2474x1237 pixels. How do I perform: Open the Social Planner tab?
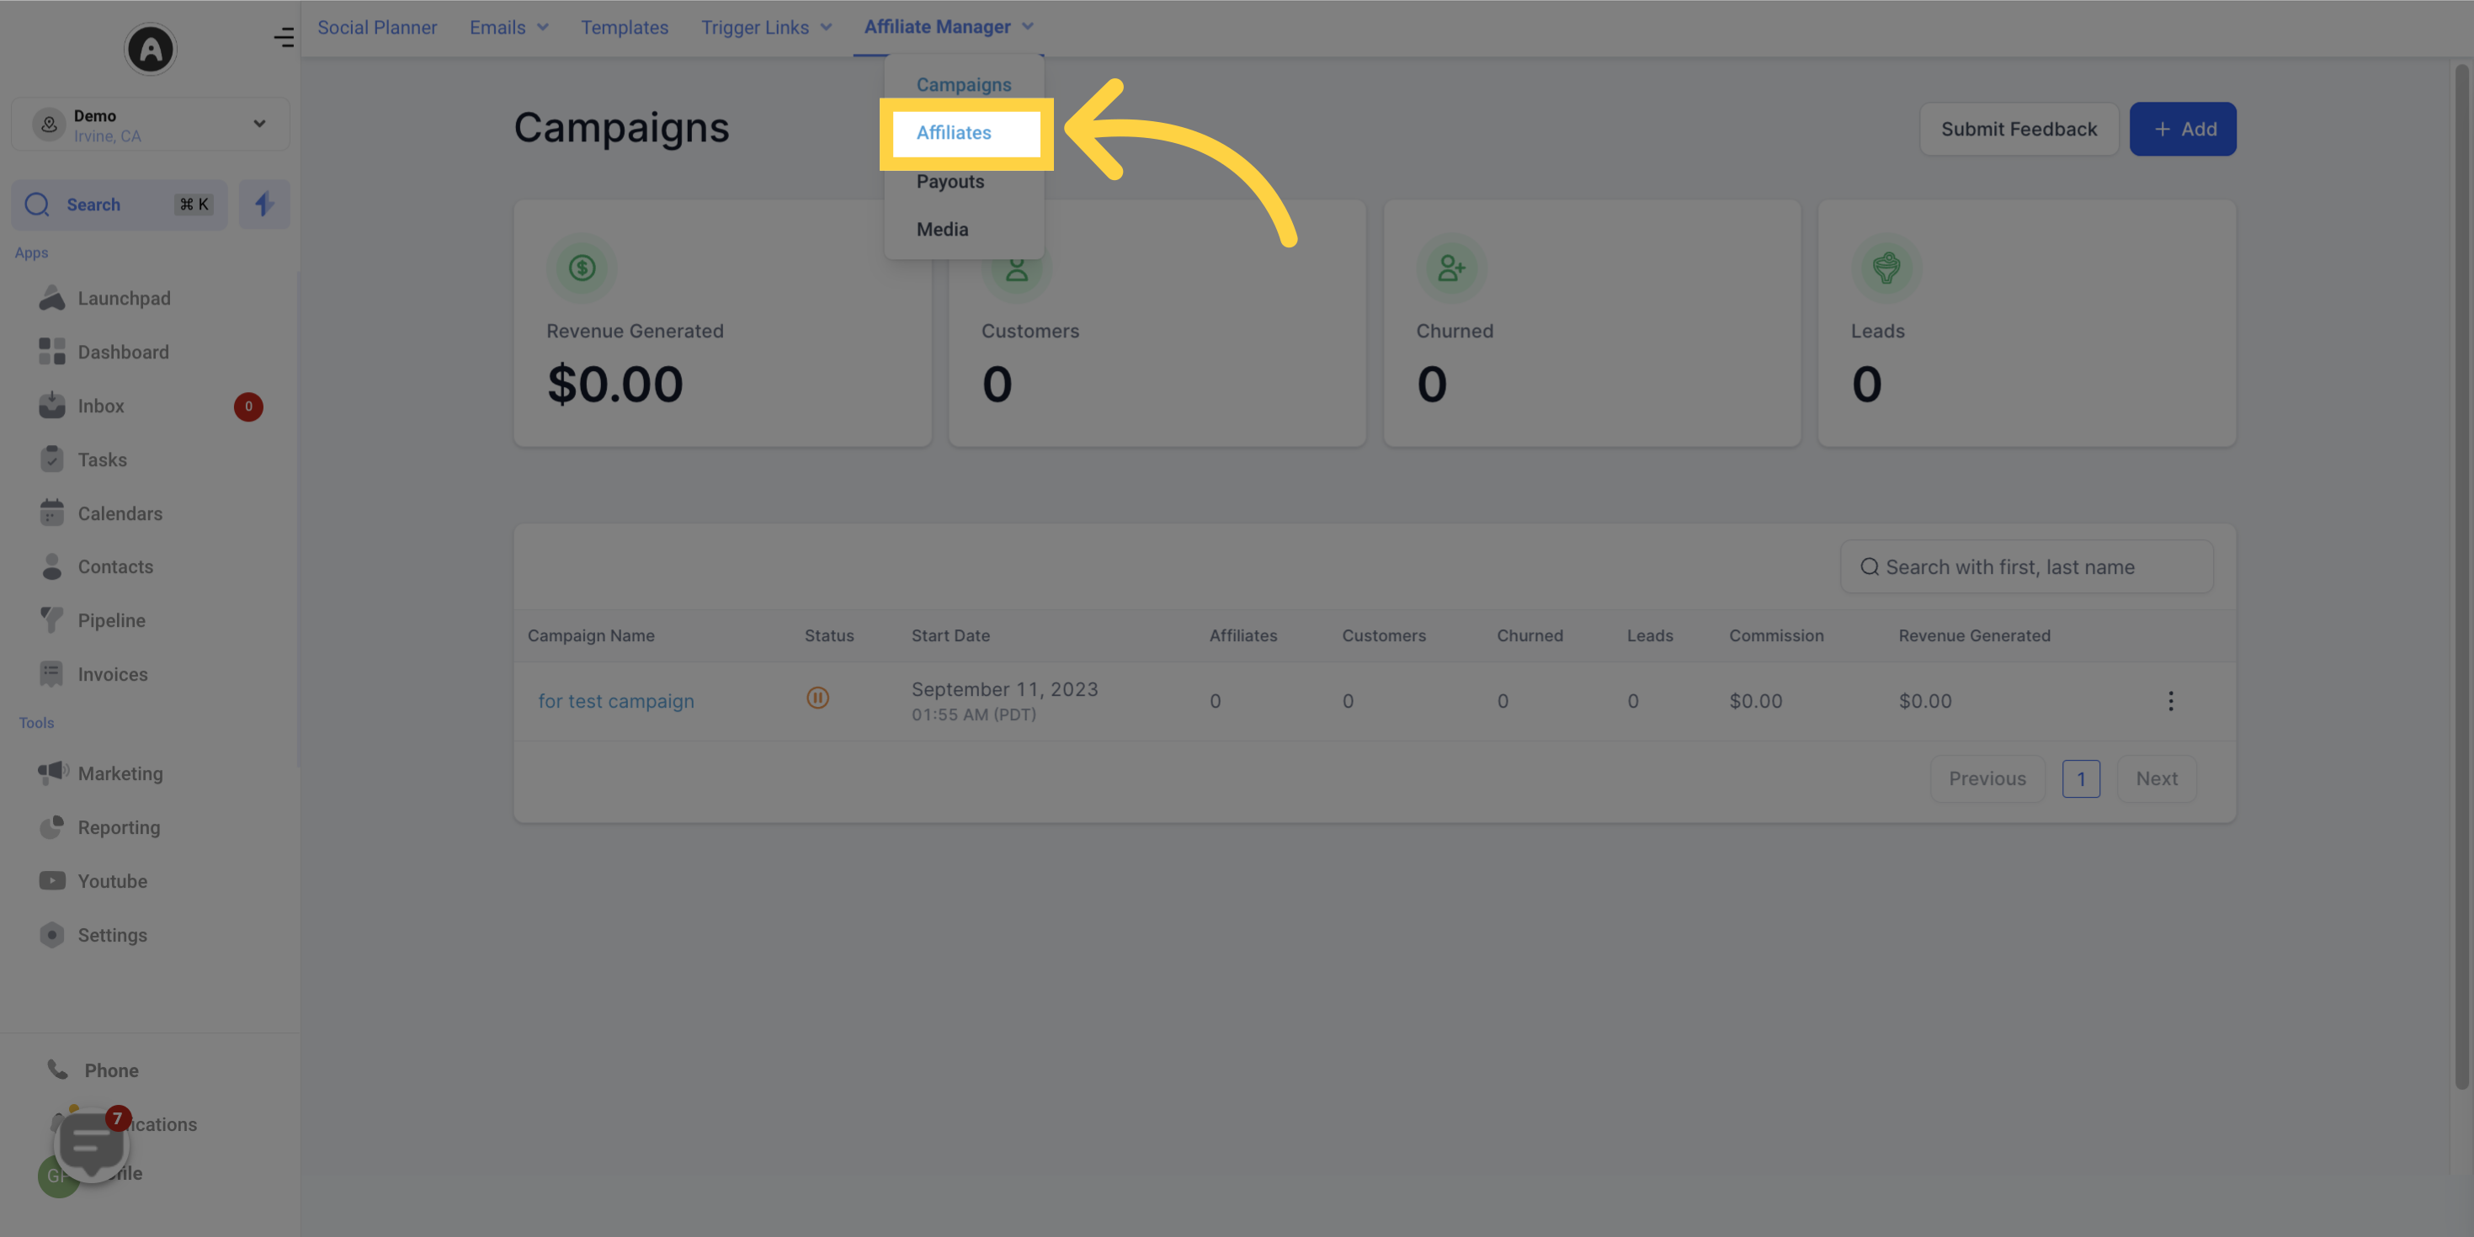click(x=377, y=27)
